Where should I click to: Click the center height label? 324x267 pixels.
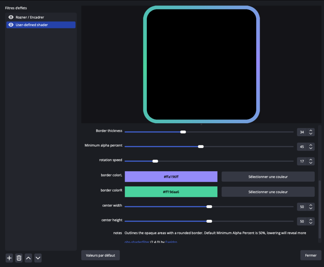(x=112, y=220)
